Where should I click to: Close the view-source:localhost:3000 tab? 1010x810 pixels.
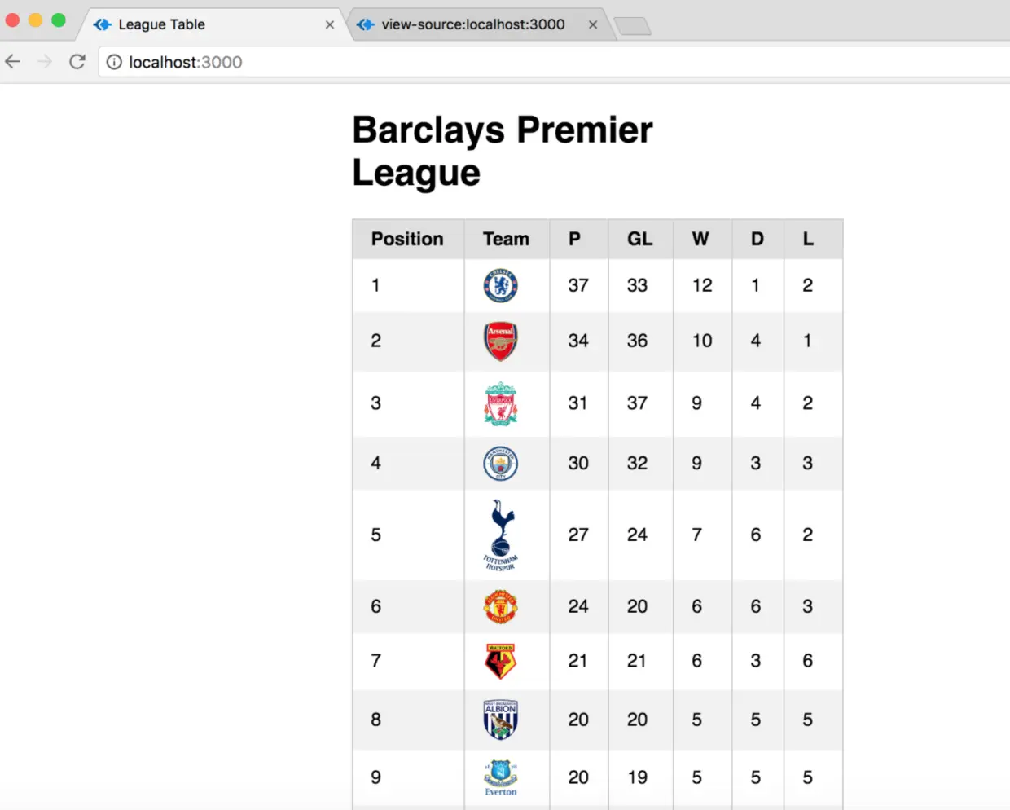pyautogui.click(x=593, y=24)
